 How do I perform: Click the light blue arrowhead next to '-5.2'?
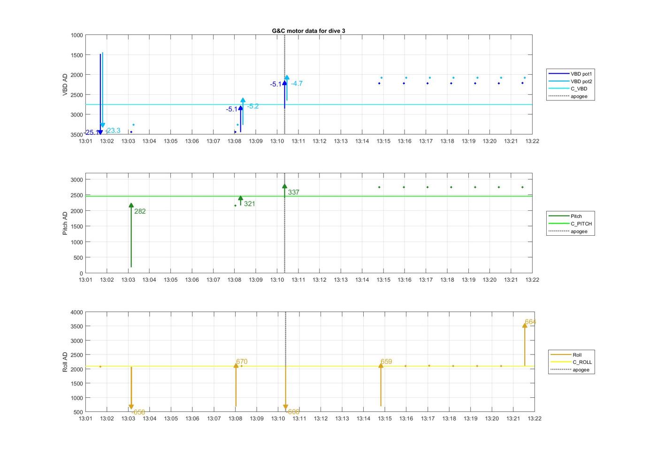click(243, 100)
